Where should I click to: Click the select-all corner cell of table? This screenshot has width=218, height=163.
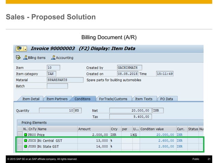[x=20, y=129]
